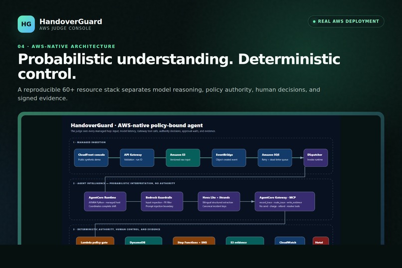402x268 pixels.
Task: Click the '2 · AGENT INTELLIGENCE' section label
Action: (124, 183)
